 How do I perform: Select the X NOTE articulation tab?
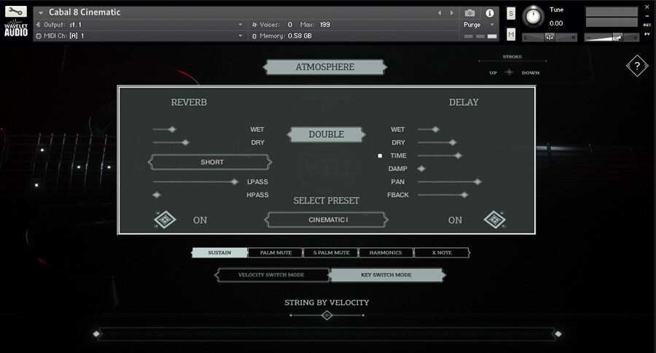click(442, 252)
